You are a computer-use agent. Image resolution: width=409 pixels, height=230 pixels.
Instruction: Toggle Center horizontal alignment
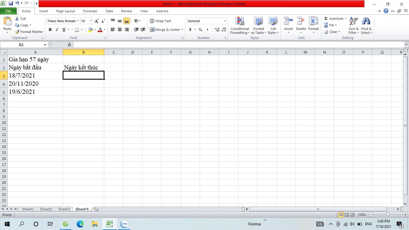pos(120,30)
